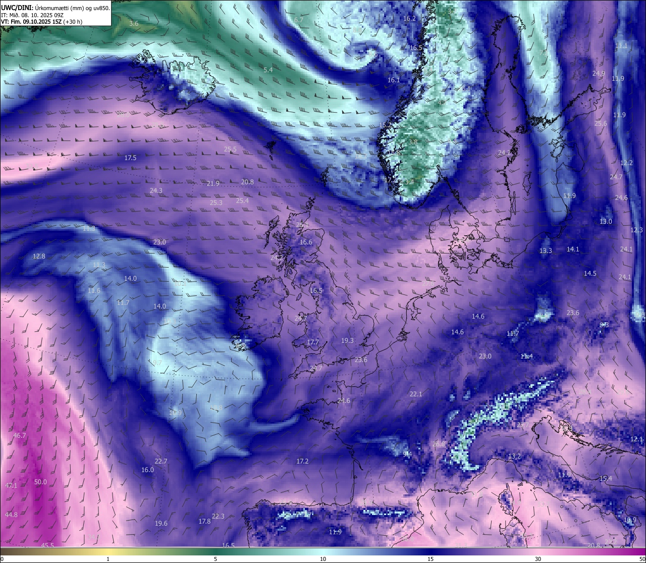This screenshot has height=563, width=646.
Task: Click the 13.2 value label
Action: coord(514,456)
